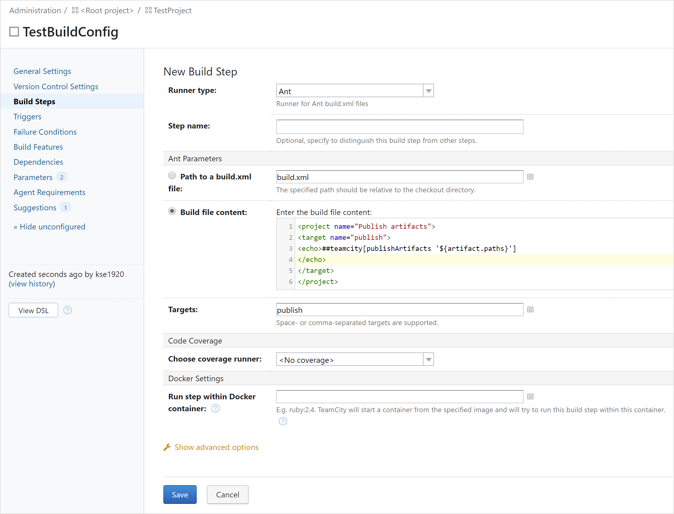Toggle checkbox next to TestBuildConfig title
The width and height of the screenshot is (674, 514).
(14, 32)
